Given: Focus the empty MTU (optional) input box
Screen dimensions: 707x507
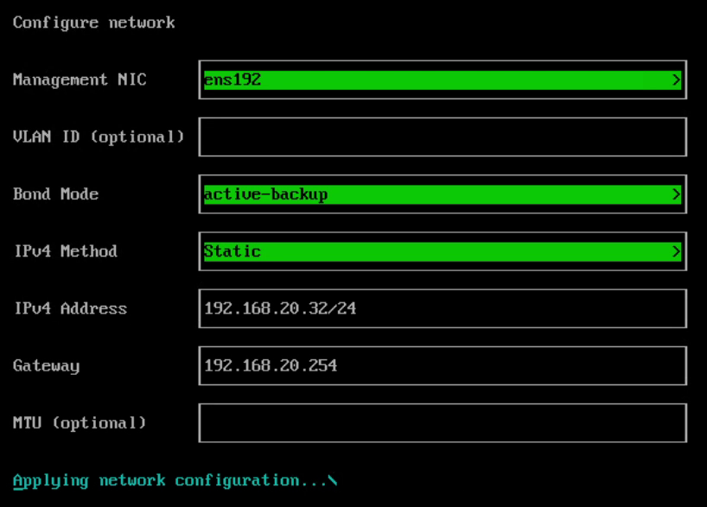Looking at the screenshot, I should (443, 423).
